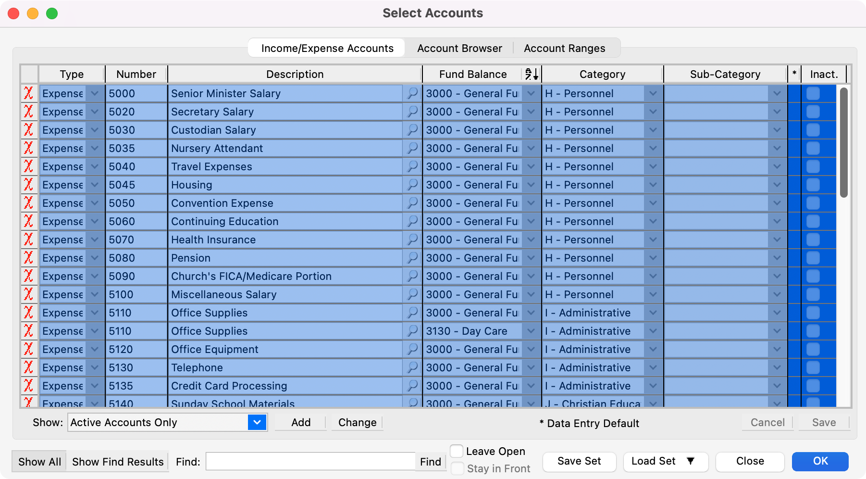Open the Fund Balance dropdown on the Day Care row
The width and height of the screenshot is (866, 479).
[x=531, y=331]
